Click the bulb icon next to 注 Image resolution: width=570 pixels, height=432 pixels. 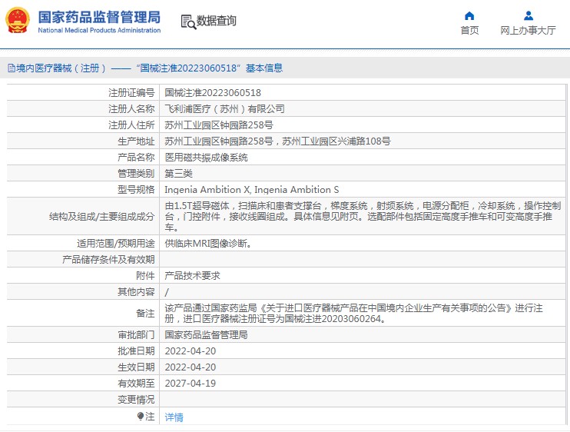(x=141, y=416)
